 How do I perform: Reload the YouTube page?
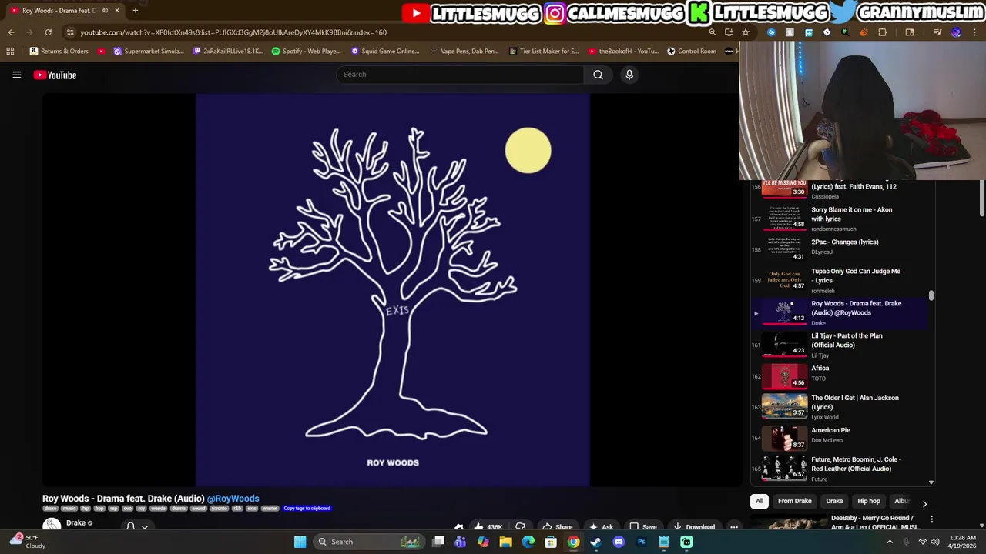coord(48,32)
